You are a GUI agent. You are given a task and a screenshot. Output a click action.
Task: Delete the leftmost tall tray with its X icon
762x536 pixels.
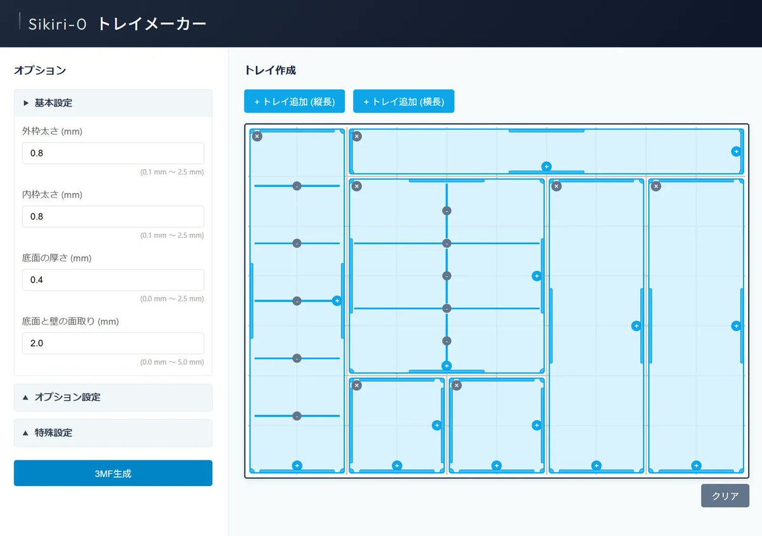257,136
